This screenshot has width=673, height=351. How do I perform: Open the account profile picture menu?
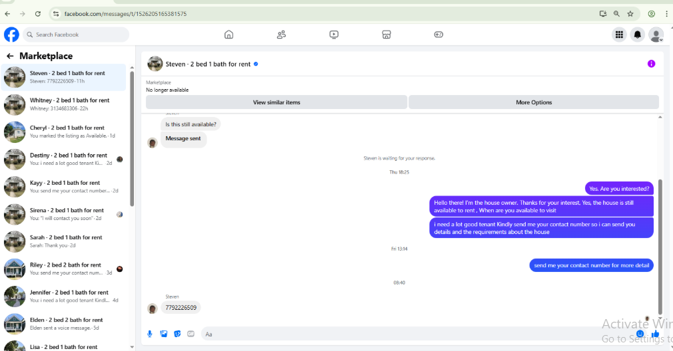pos(656,35)
